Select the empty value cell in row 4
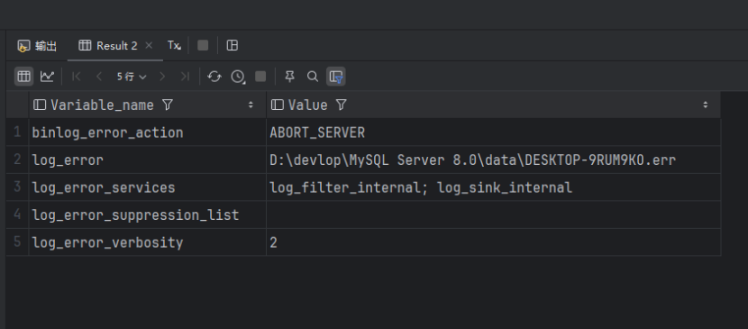The height and width of the screenshot is (329, 748). tap(493, 215)
